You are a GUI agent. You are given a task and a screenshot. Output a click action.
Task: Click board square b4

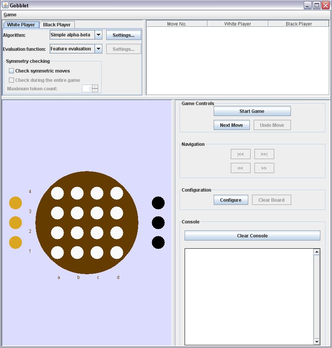[x=77, y=193]
